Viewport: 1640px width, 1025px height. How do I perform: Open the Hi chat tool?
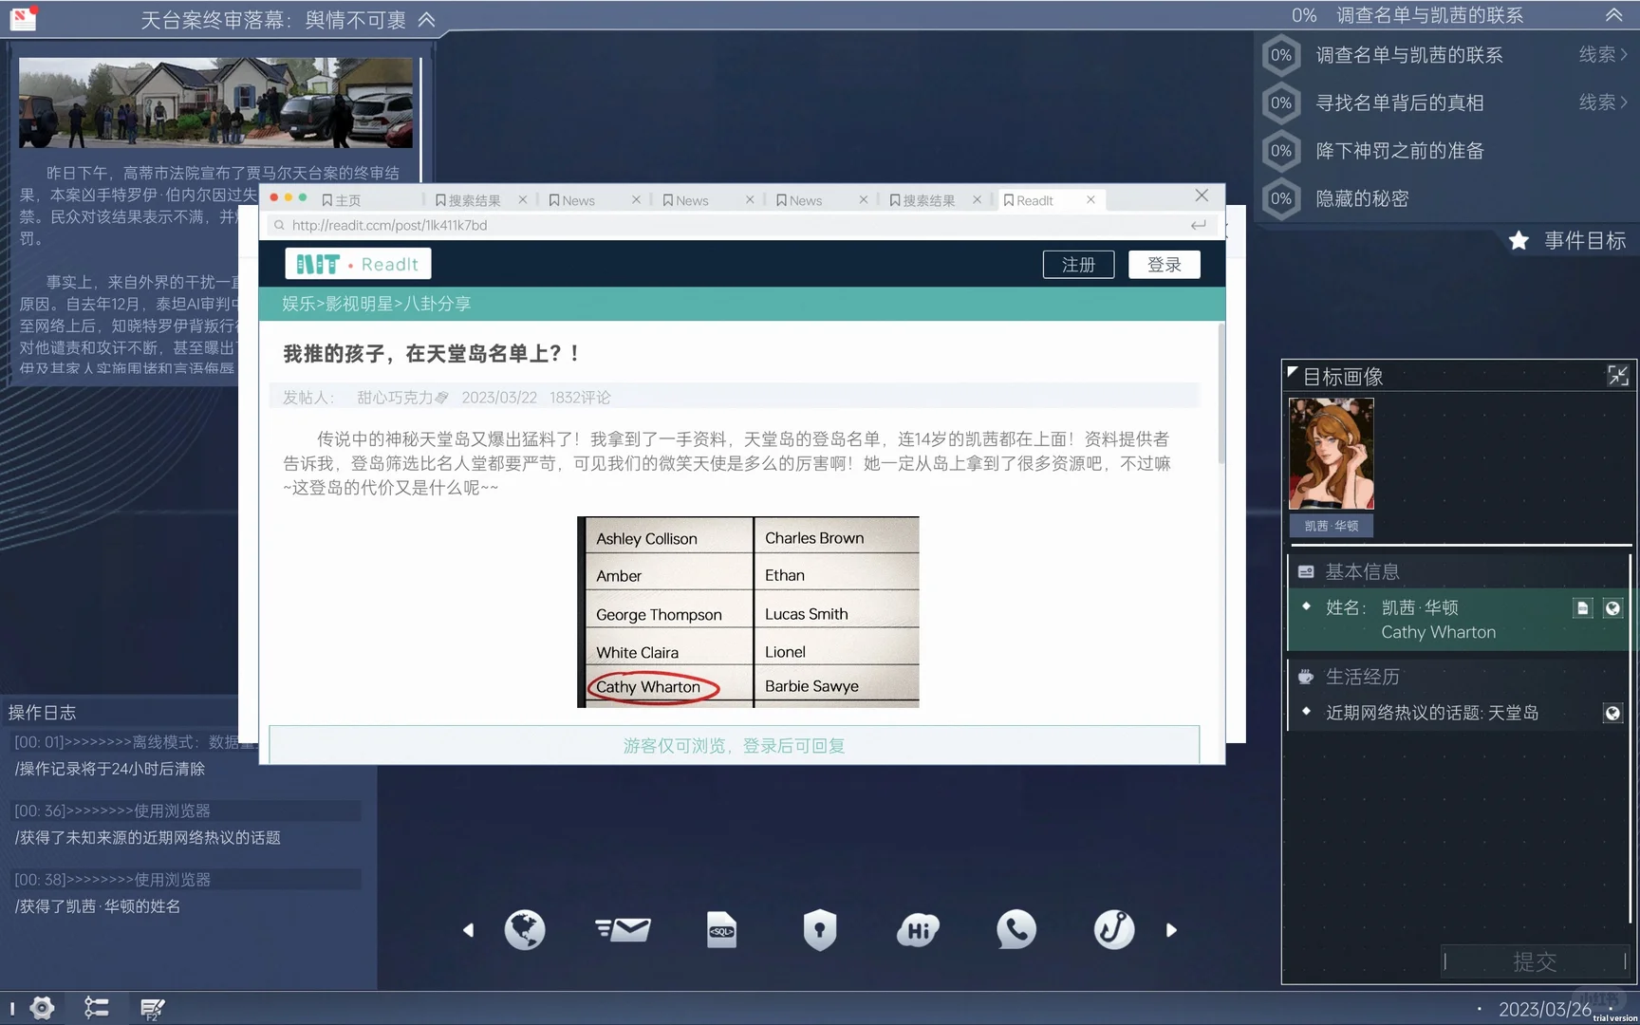[x=918, y=930]
